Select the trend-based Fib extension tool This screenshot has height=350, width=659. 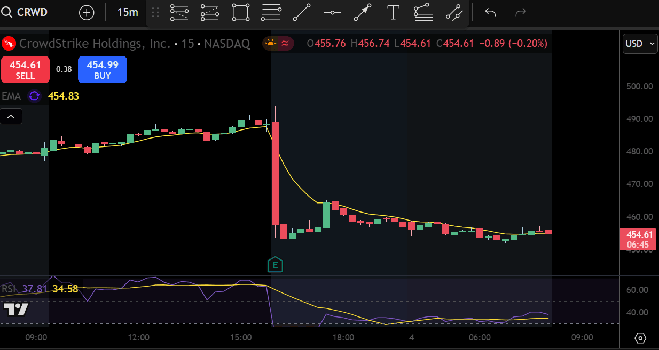[x=210, y=12]
